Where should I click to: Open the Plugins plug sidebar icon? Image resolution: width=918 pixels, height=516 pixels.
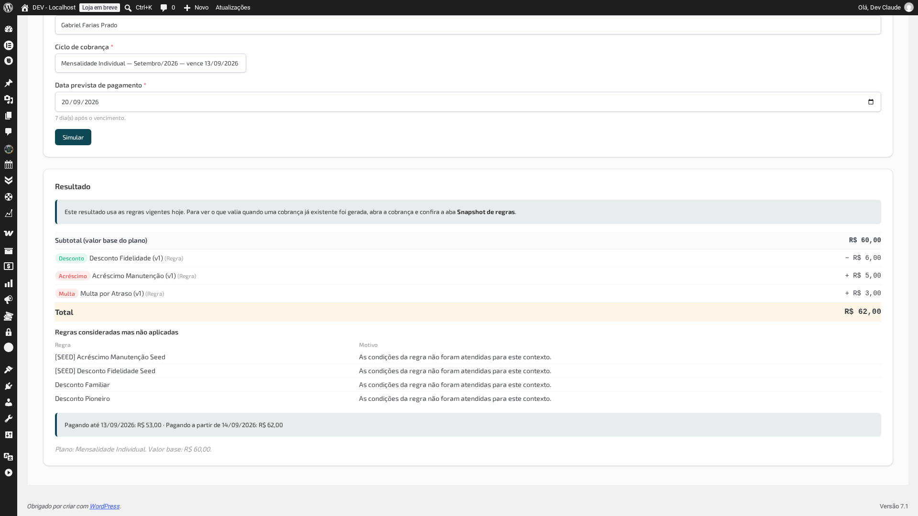click(9, 386)
